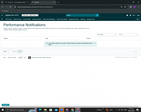Open the tab search dropdown arrow
The image size is (141, 112).
(x=2, y=2)
